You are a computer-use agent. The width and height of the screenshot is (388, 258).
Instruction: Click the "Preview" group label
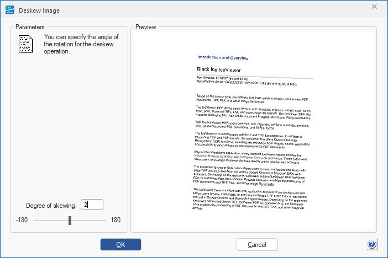(x=146, y=27)
